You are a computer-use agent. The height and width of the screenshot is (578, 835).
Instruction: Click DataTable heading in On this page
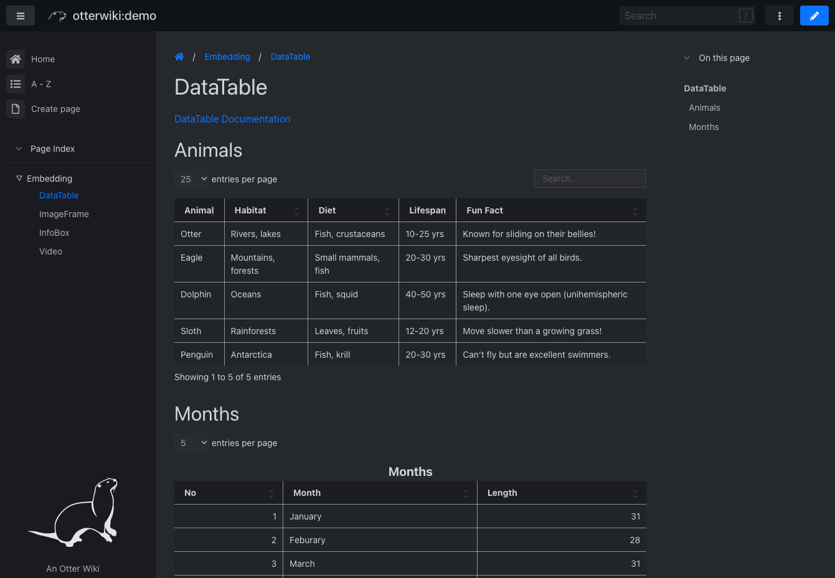[705, 88]
